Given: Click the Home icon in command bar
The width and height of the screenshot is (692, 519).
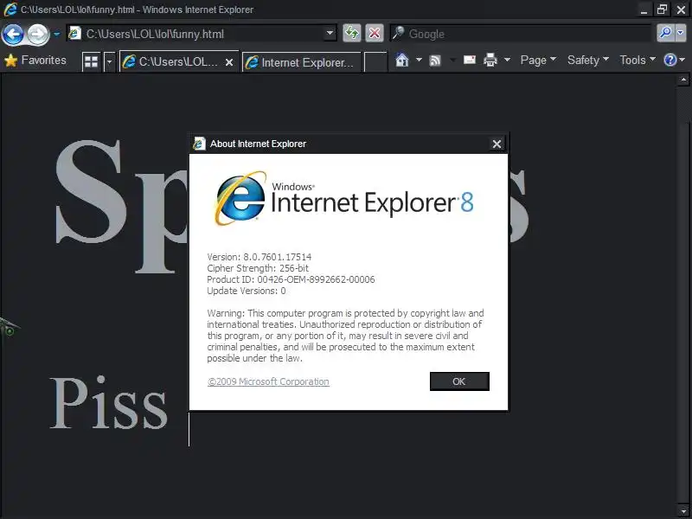Looking at the screenshot, I should click(402, 60).
